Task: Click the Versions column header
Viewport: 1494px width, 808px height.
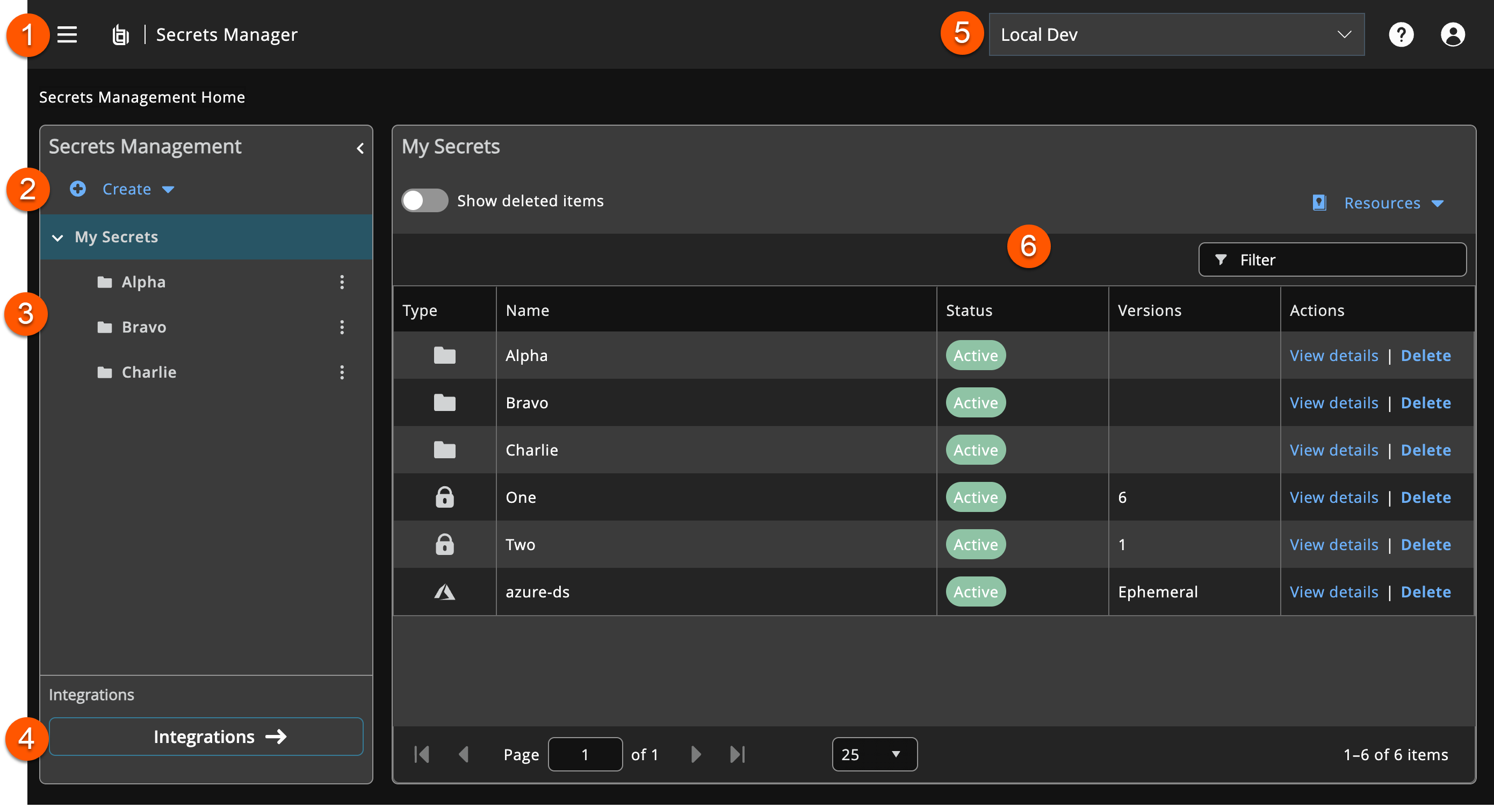Action: tap(1194, 310)
